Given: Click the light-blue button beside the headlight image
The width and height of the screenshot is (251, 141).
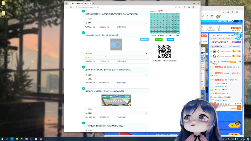Looking at the screenshot, I should pos(144,39).
